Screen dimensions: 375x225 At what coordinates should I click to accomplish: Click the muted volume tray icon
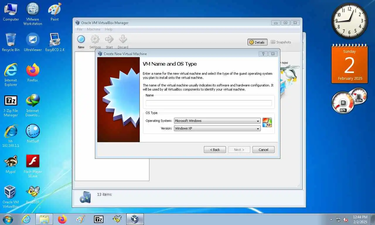[x=346, y=219]
